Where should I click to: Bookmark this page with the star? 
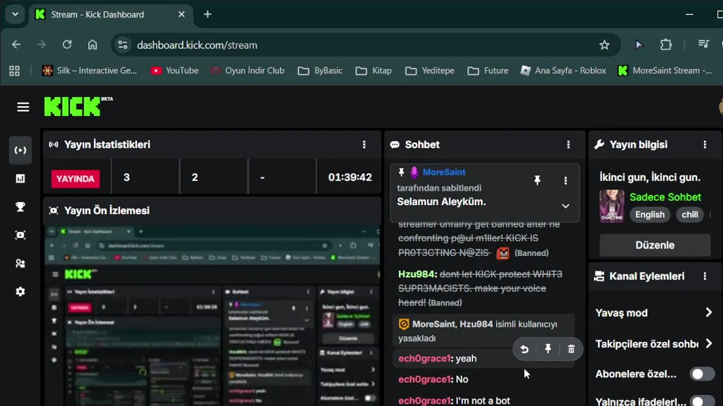pyautogui.click(x=604, y=45)
